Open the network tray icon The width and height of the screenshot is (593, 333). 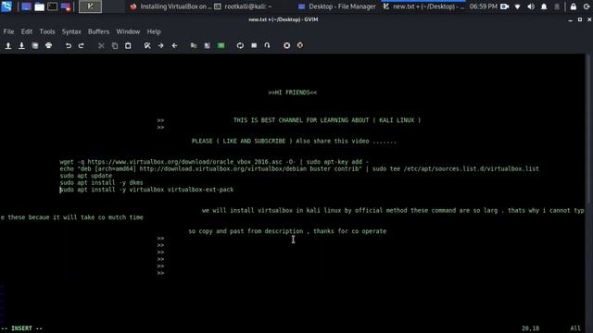pyautogui.click(x=517, y=6)
